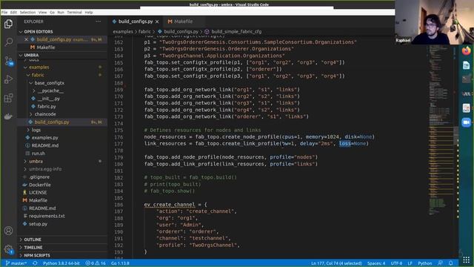Click Go 1.13.8 version in status bar
The height and width of the screenshot is (267, 474).
coord(120,263)
